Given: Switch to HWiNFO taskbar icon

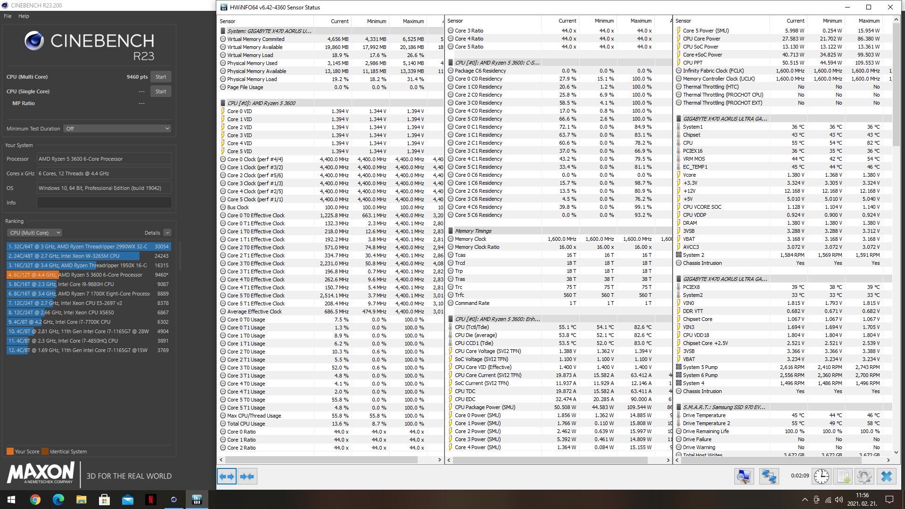Looking at the screenshot, I should 197,500.
